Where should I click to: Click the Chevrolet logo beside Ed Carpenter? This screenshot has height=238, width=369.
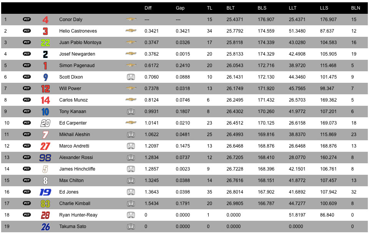pos(131,123)
